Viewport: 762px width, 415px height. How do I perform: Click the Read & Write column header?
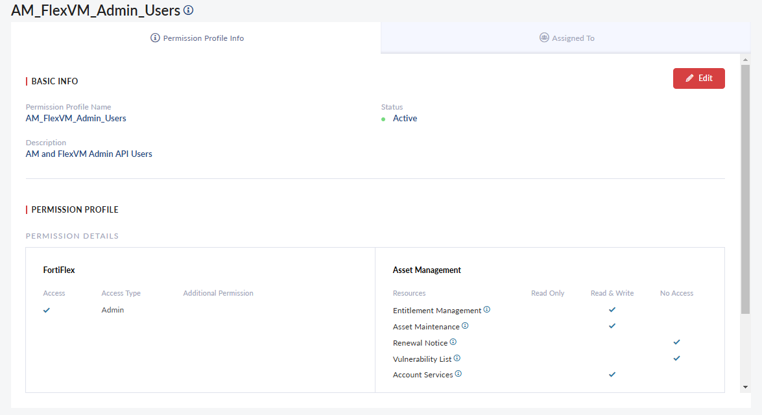coord(612,293)
